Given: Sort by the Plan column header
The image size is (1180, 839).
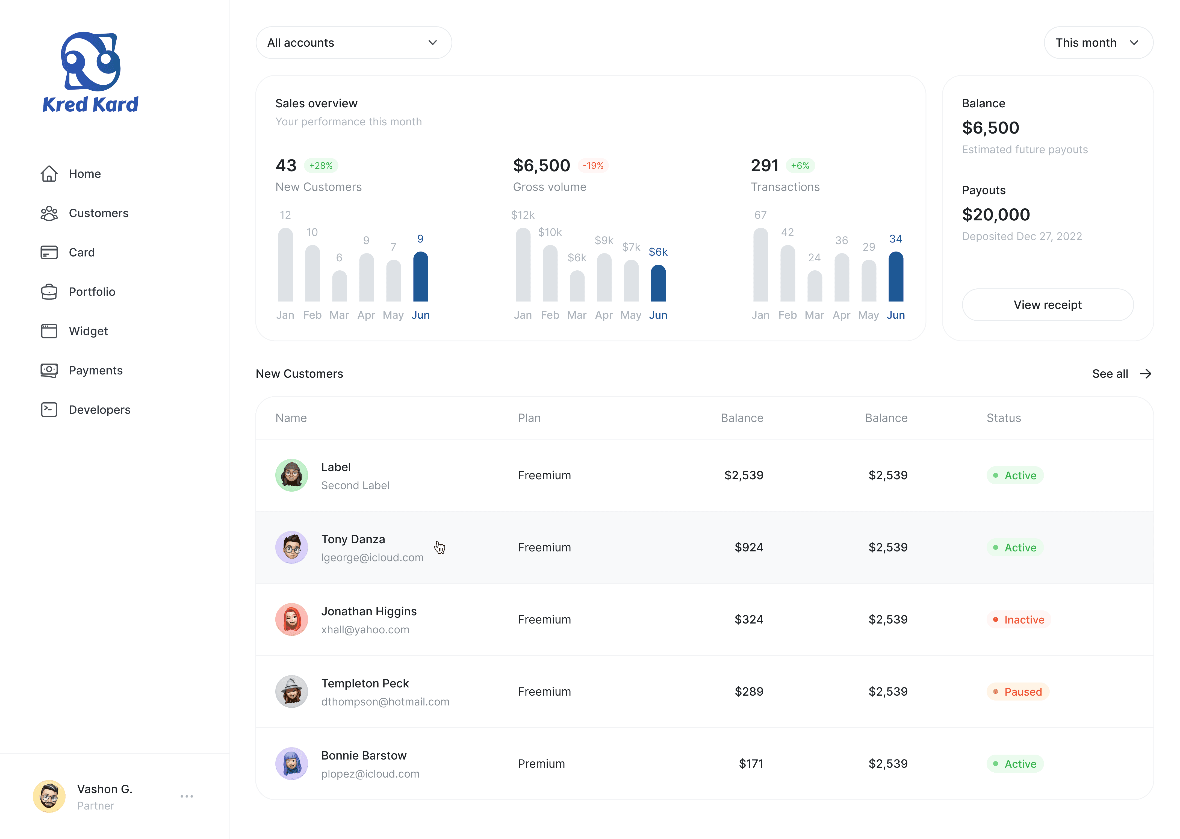Looking at the screenshot, I should coord(529,418).
